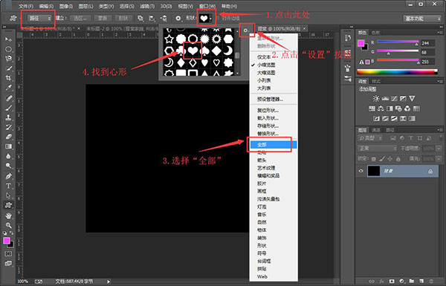Select the Pen tool
Screen dimensions: 446x286
click(x=8, y=176)
